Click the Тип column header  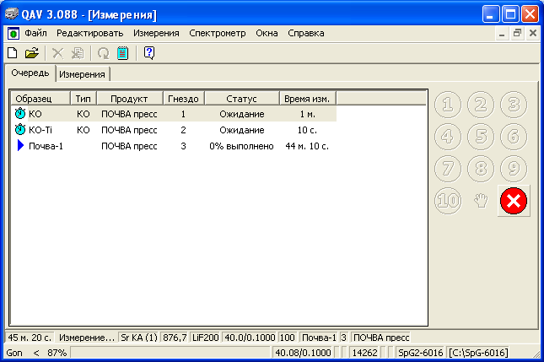tap(83, 99)
